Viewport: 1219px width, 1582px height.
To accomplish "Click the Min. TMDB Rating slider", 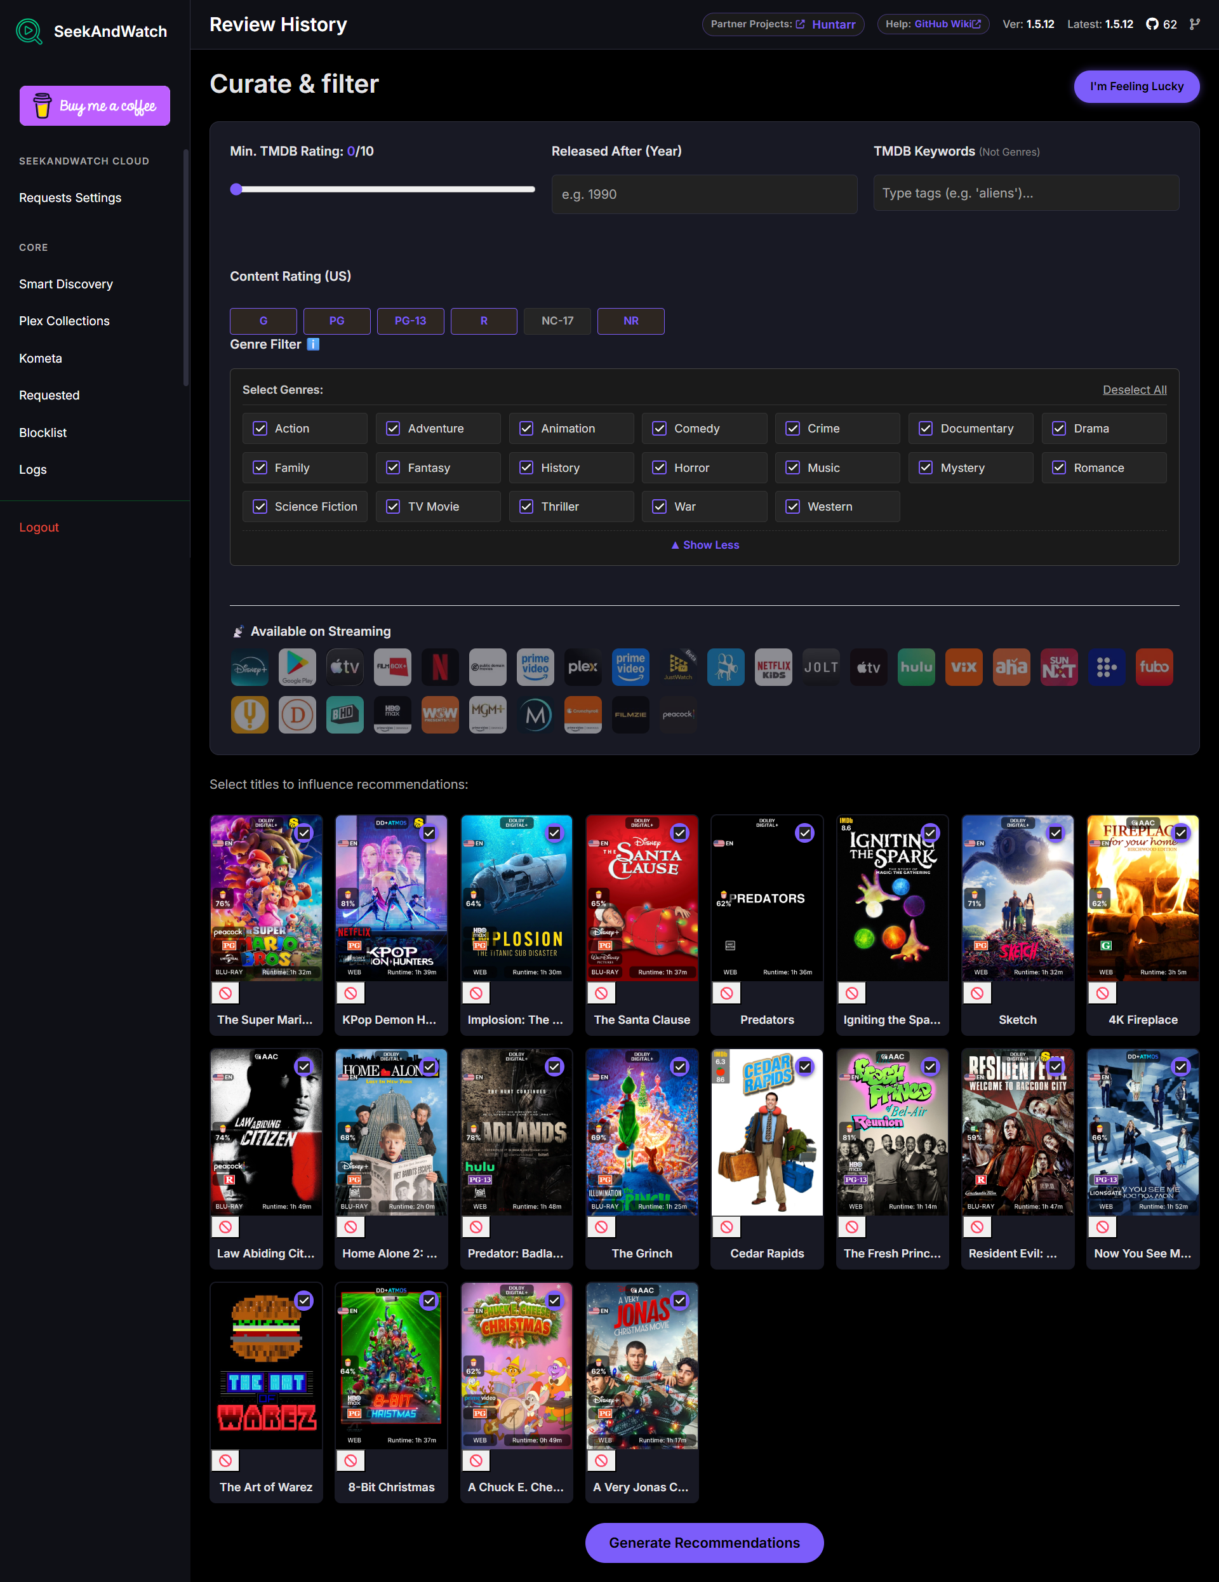I will pos(382,189).
